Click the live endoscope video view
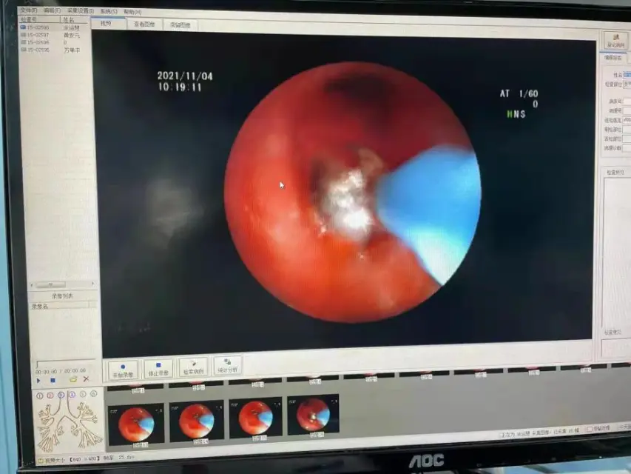Viewport: 631px width, 474px height. [x=346, y=193]
